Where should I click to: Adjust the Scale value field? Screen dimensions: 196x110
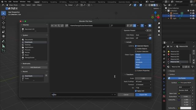point(143,78)
